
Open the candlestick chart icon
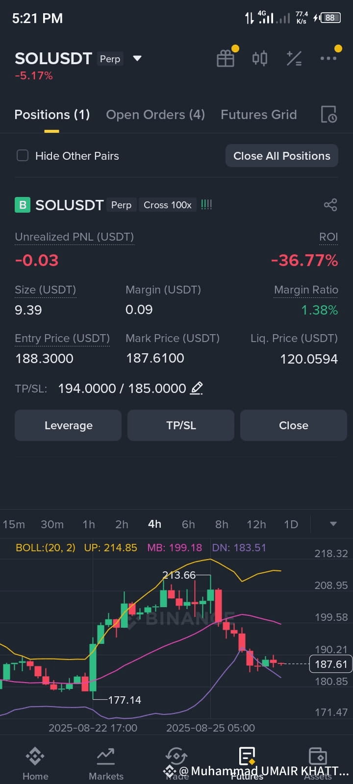260,59
